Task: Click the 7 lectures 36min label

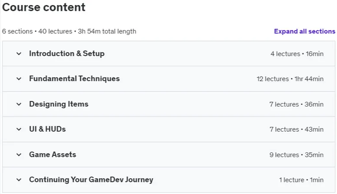Action: (x=296, y=104)
